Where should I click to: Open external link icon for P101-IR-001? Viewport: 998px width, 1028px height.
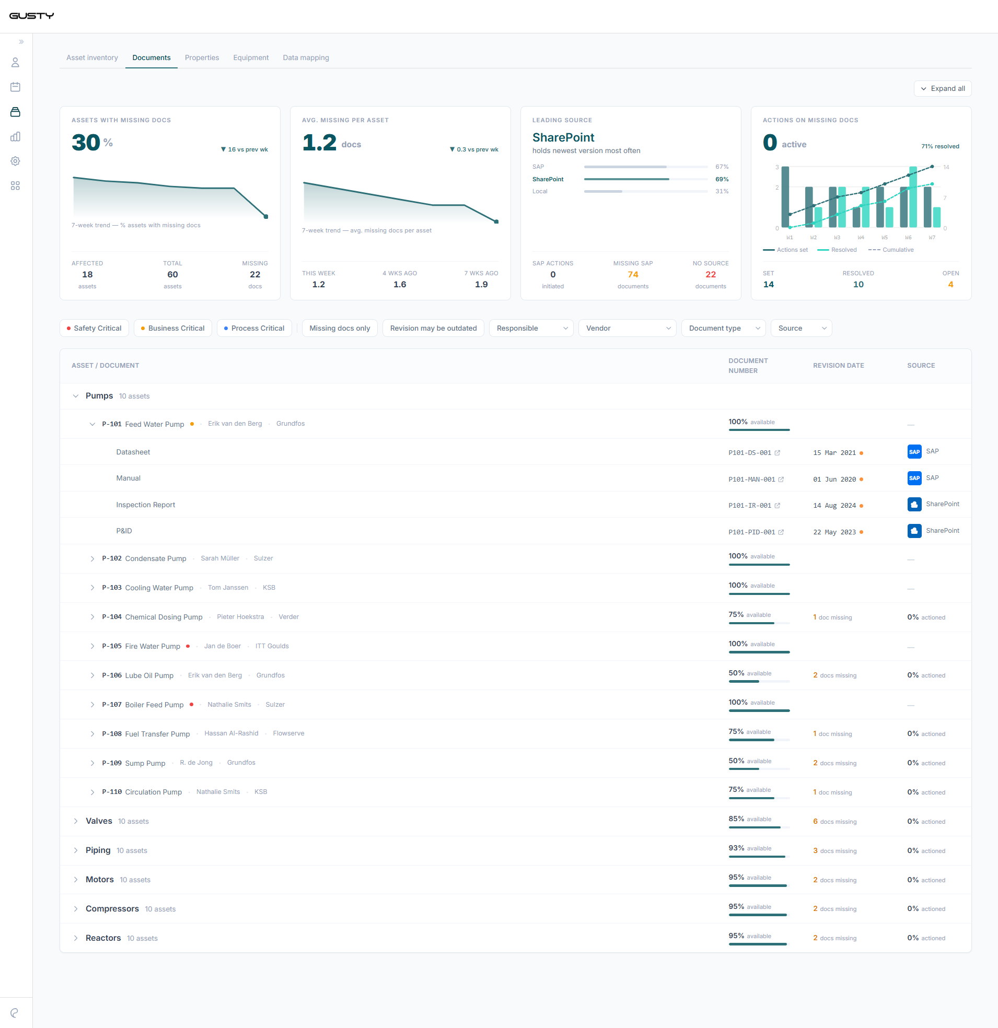pyautogui.click(x=777, y=506)
